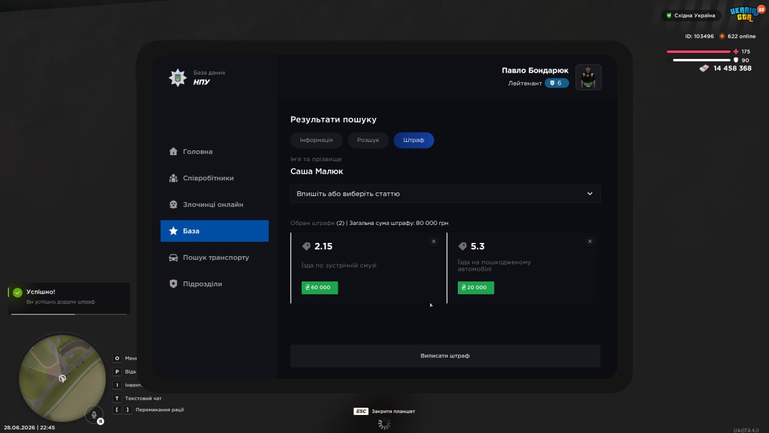
Task: Click the ₴ 60 000 fine amount
Action: 320,287
